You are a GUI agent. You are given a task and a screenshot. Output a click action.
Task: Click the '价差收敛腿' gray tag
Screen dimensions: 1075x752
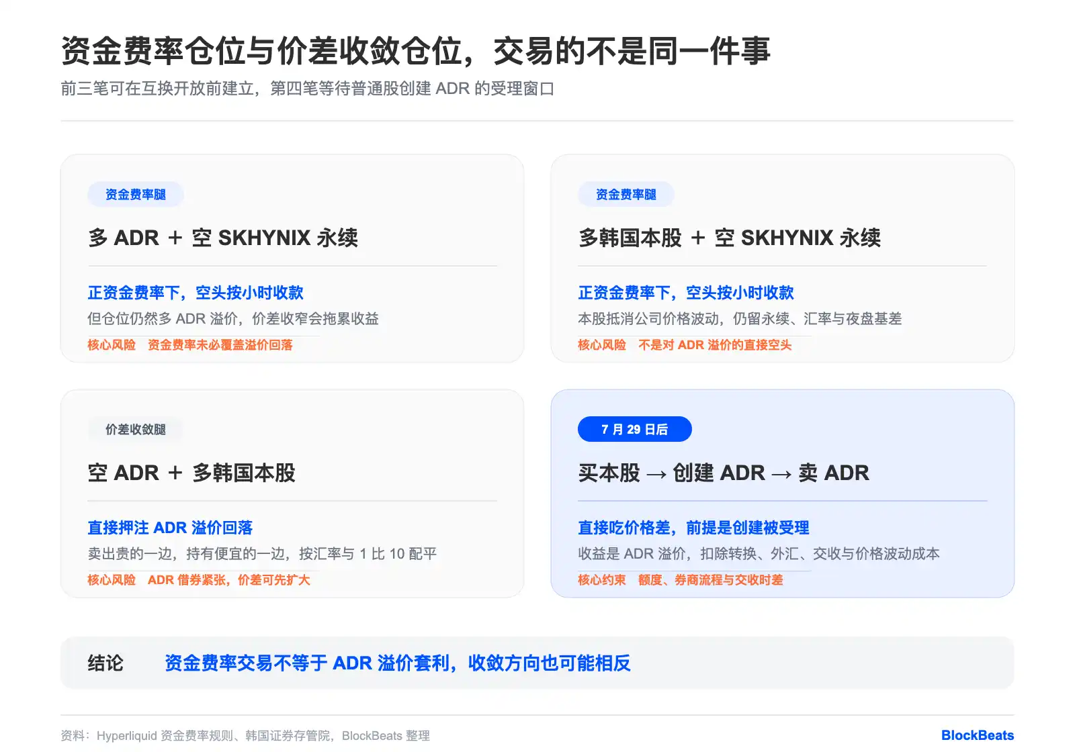(x=135, y=429)
